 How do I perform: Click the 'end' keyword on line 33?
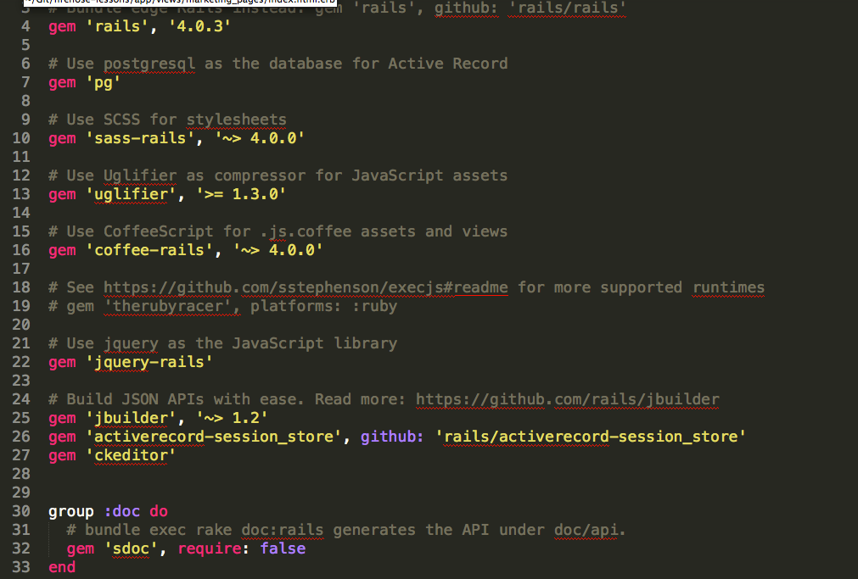62,567
